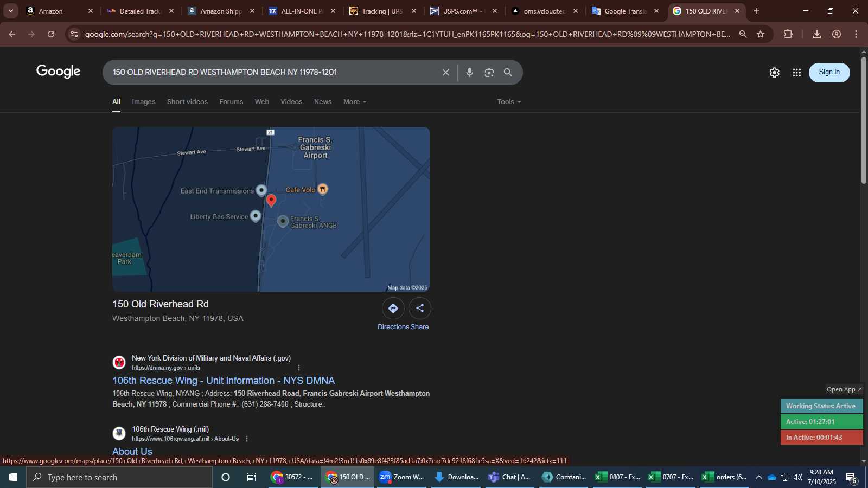868x488 pixels.
Task: Click the Open App button
Action: [x=844, y=389]
